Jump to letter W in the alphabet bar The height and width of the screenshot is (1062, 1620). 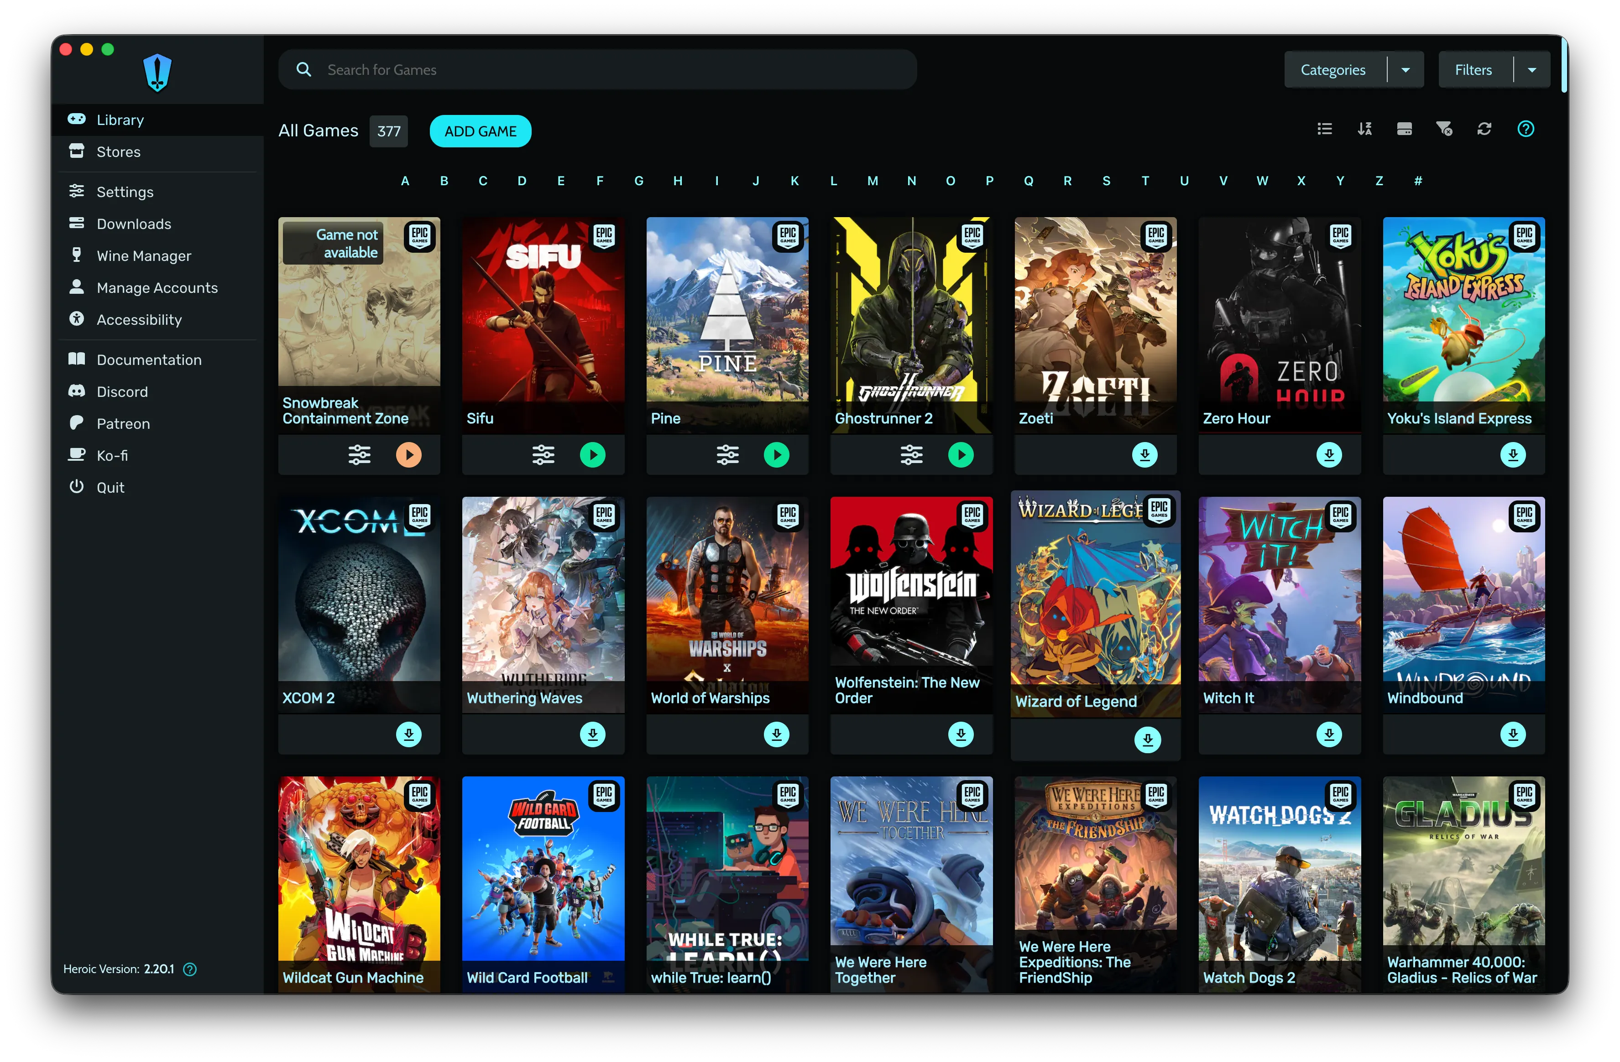point(1262,181)
